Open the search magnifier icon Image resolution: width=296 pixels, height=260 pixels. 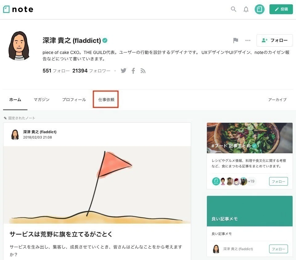(233, 9)
